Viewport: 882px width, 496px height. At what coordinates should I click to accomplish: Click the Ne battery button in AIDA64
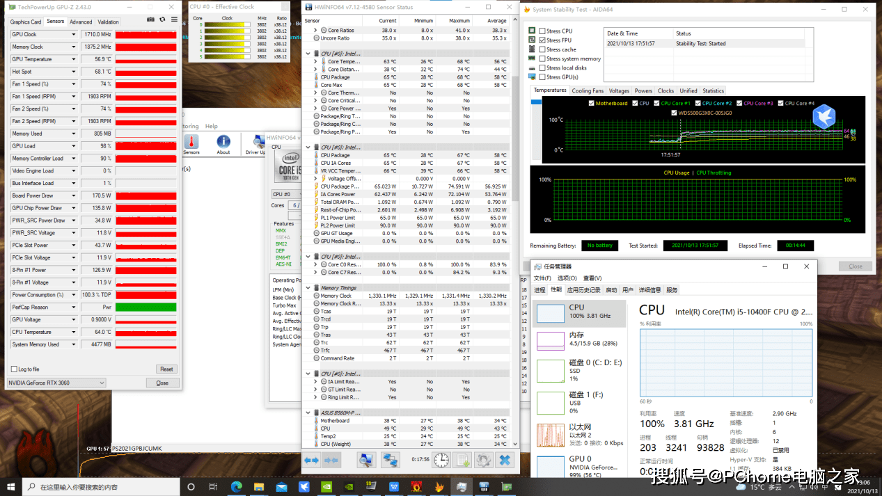coord(599,245)
